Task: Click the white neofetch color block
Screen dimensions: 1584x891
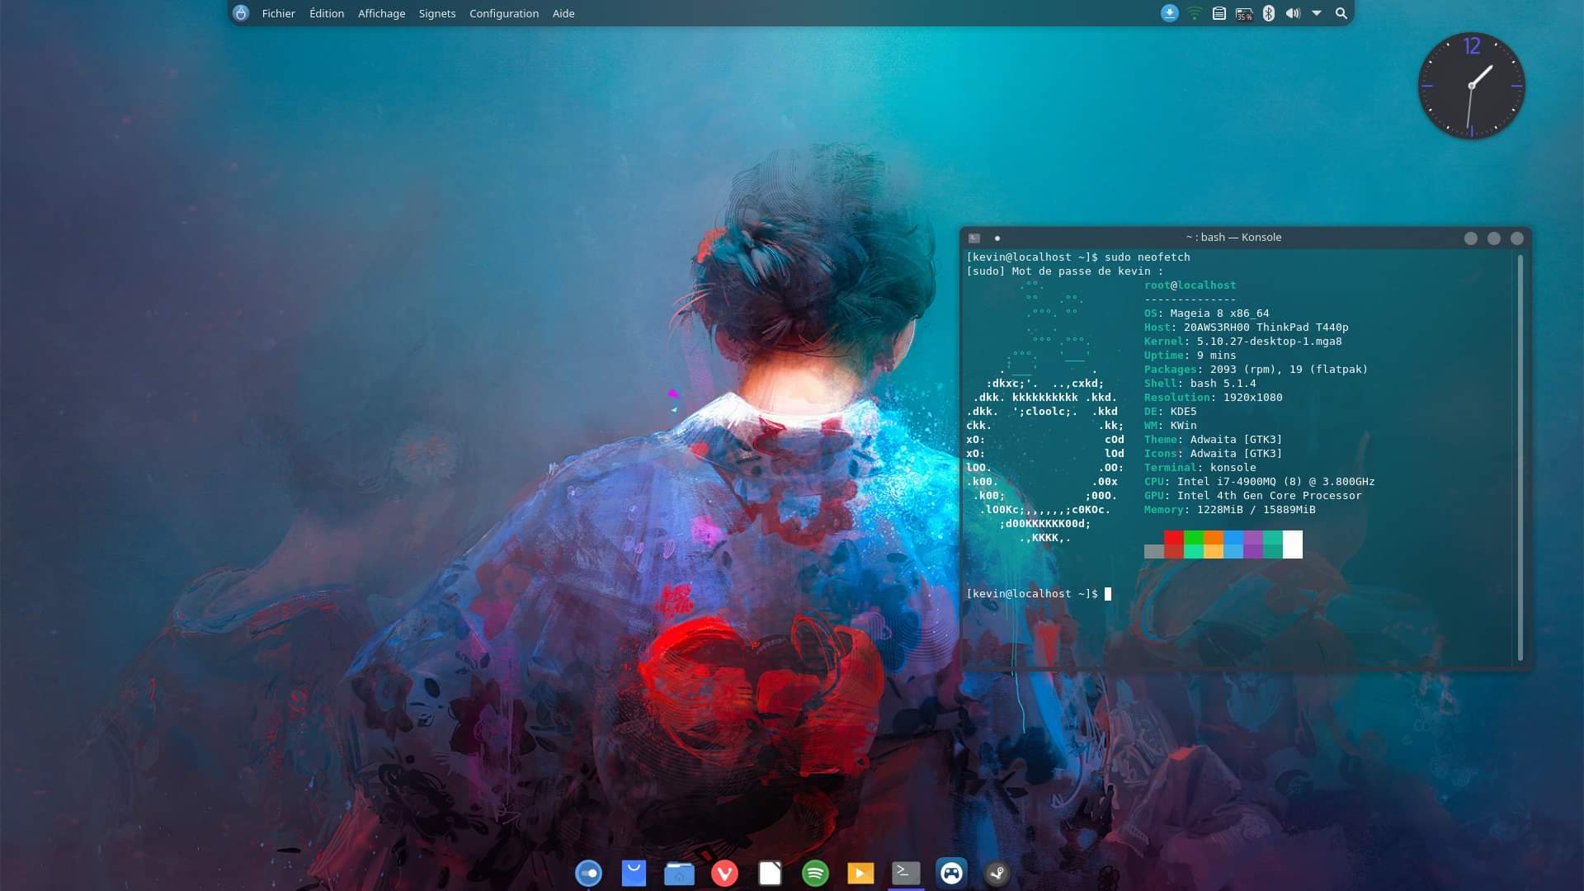Action: pyautogui.click(x=1293, y=544)
